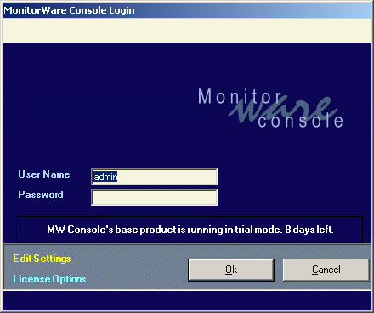Click the MonitorWare Console logo graphic
Image resolution: width=374 pixels, height=313 pixels.
click(270, 108)
